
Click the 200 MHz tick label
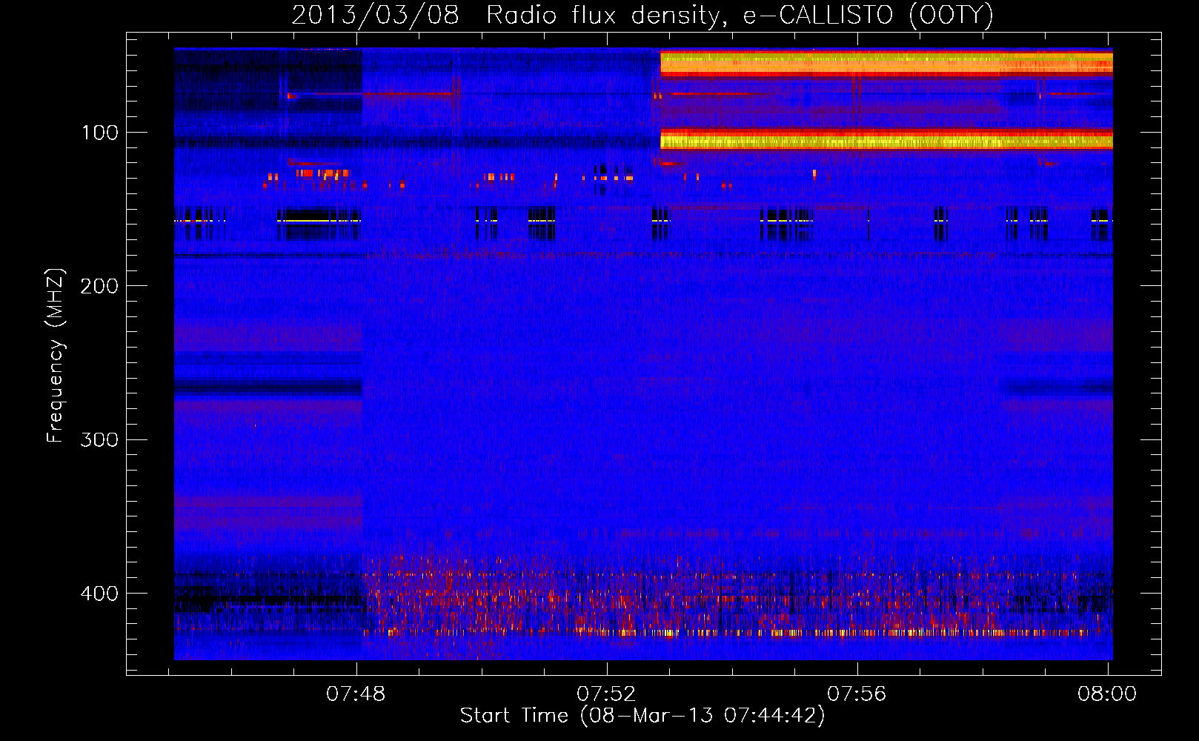point(99,286)
